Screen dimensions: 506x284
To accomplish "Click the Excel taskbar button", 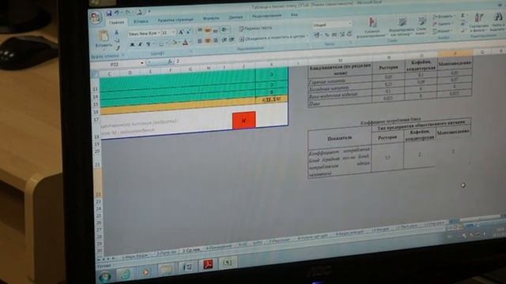I will coord(228,263).
